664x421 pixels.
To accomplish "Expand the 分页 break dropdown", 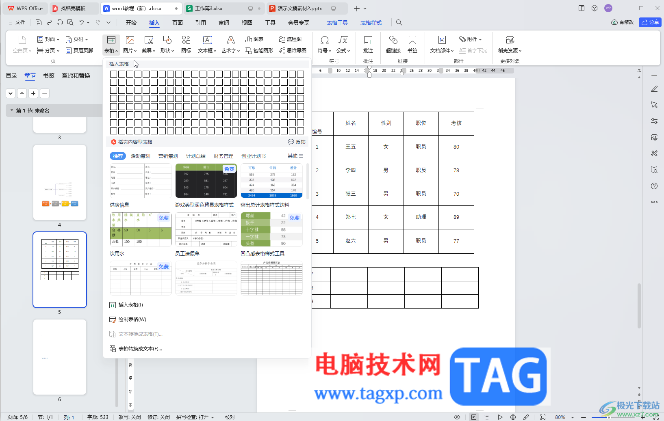I will pos(58,51).
